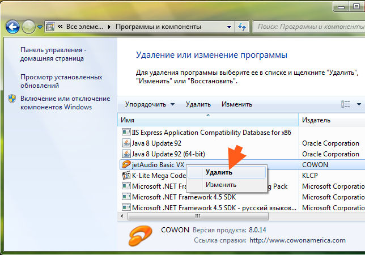Click product version value 8.0.14
Screen dimensions: 365x255
(257, 230)
